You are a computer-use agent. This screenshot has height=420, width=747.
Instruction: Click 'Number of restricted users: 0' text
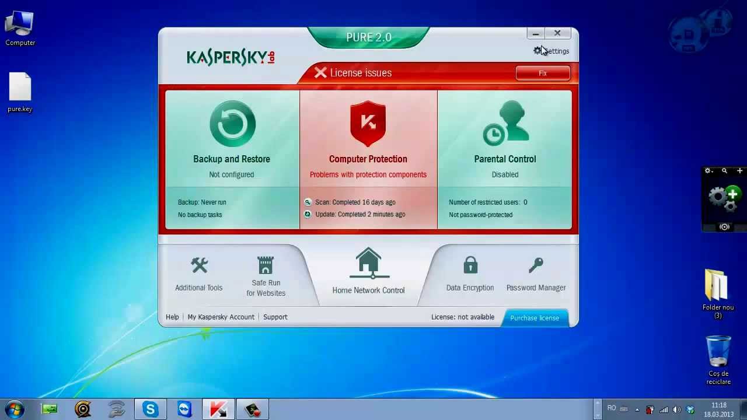point(488,202)
